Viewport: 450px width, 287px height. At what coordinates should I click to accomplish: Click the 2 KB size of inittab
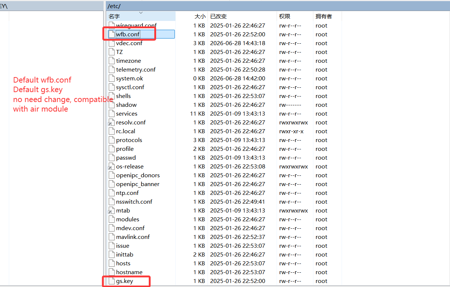(199, 254)
